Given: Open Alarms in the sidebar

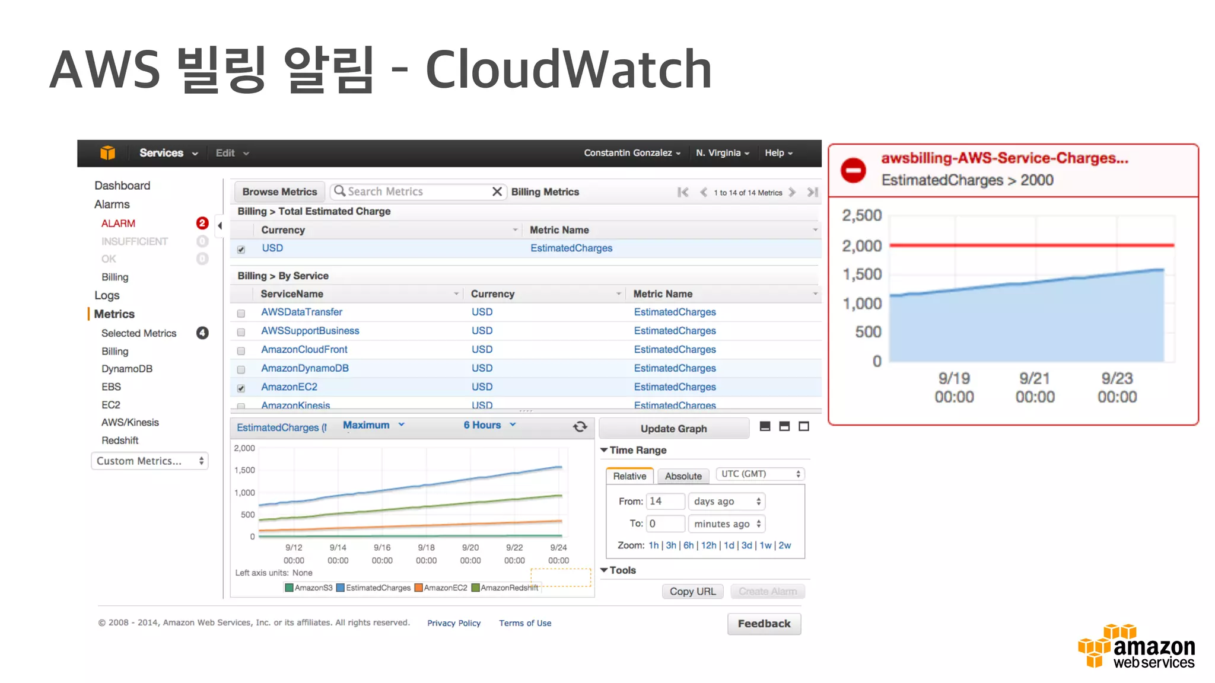Looking at the screenshot, I should coord(112,204).
